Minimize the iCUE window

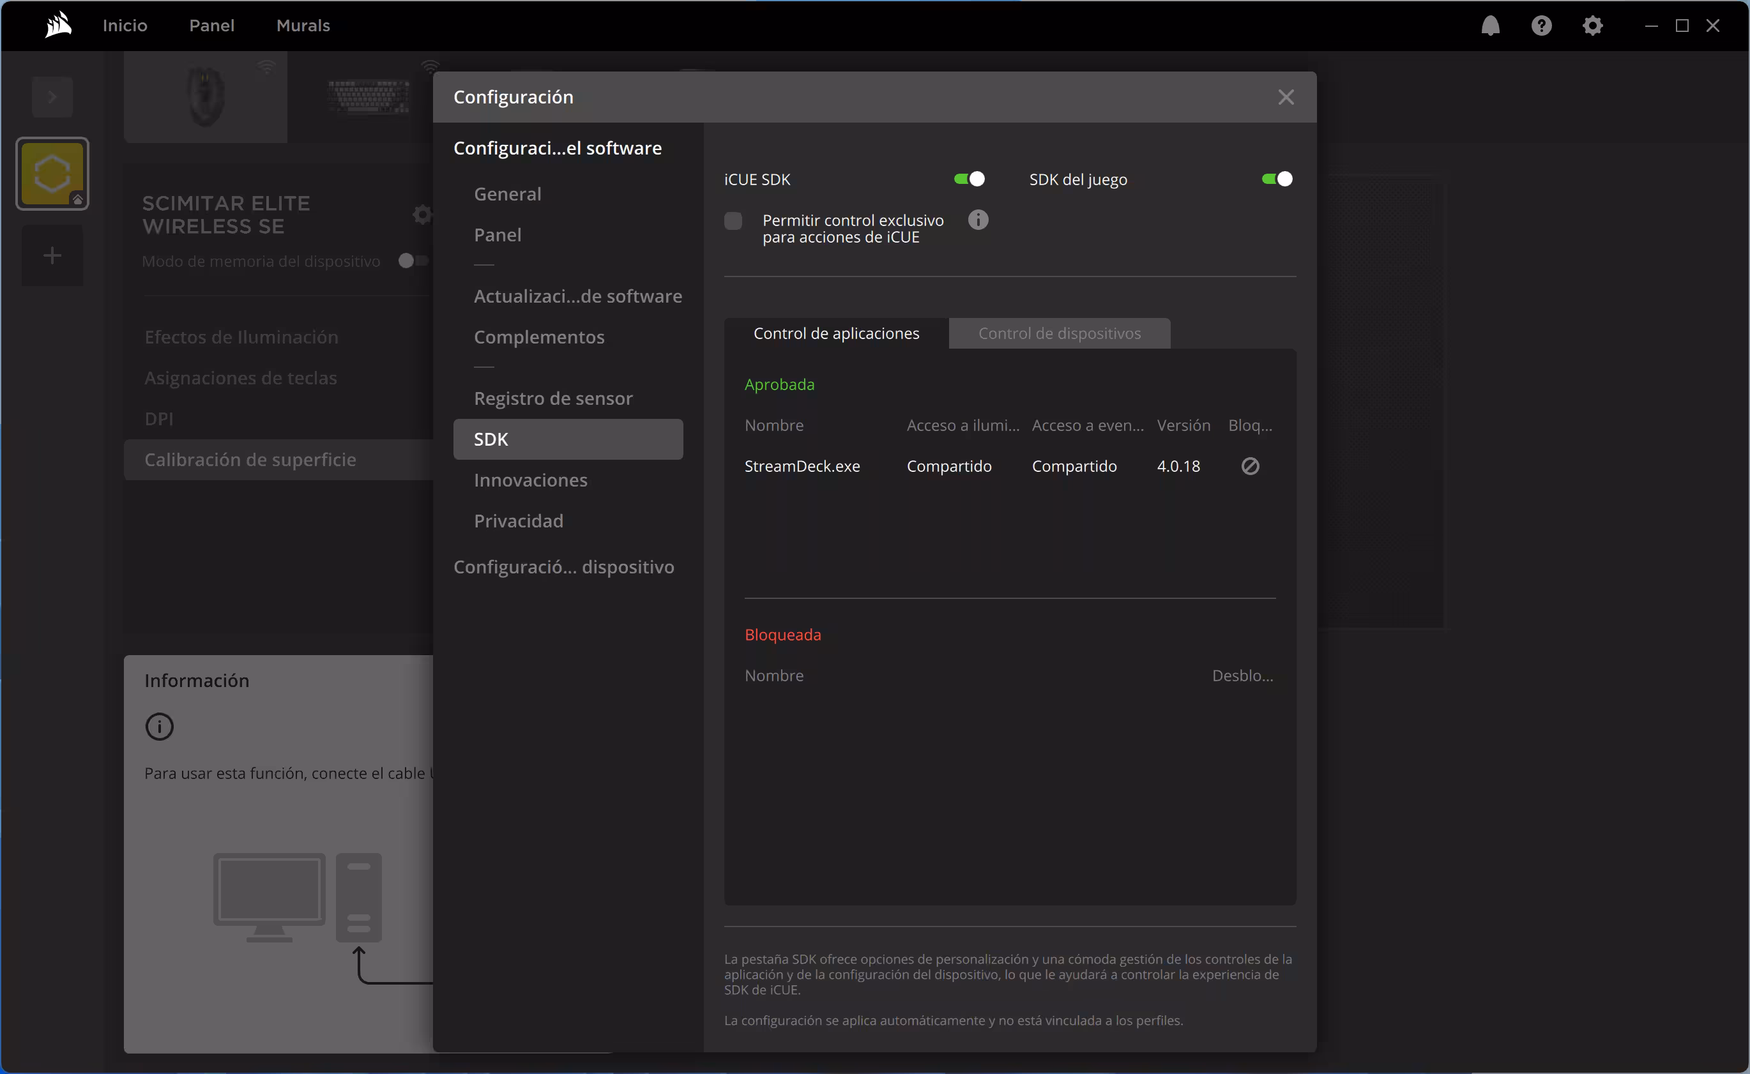(x=1651, y=26)
